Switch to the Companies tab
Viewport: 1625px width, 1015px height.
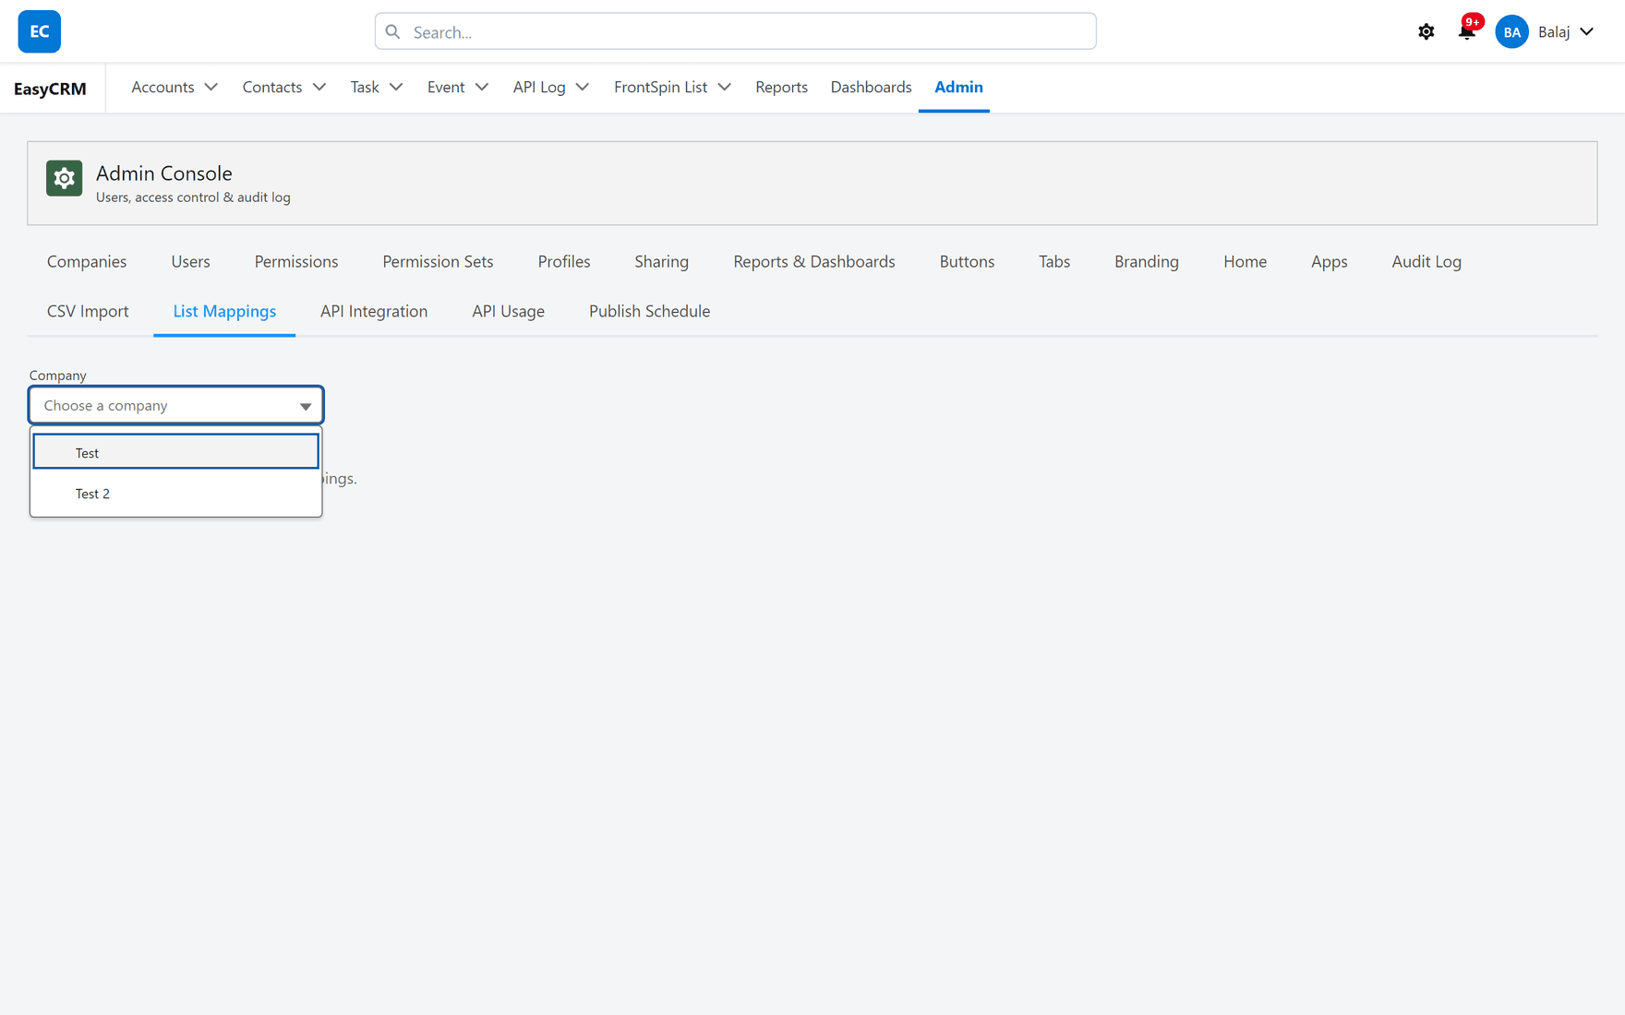(x=87, y=261)
